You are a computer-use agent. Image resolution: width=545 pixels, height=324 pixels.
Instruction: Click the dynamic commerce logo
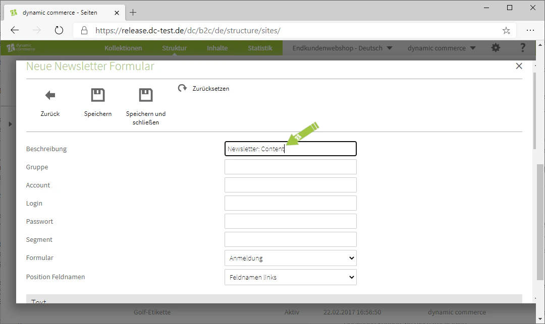pos(21,47)
